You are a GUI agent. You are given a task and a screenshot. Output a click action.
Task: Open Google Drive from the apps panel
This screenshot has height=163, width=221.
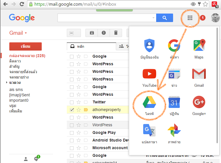click(x=149, y=102)
